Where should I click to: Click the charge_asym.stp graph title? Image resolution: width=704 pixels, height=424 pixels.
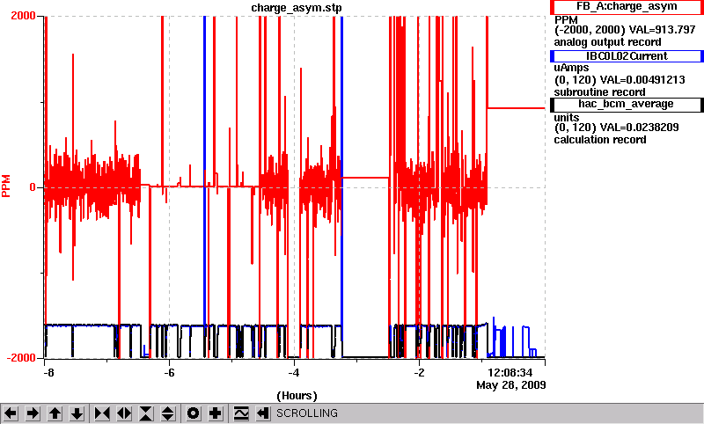click(x=297, y=8)
